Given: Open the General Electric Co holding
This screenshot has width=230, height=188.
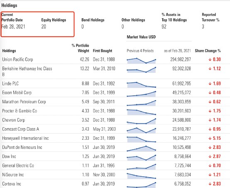Looking at the screenshot, I should 18,166.
